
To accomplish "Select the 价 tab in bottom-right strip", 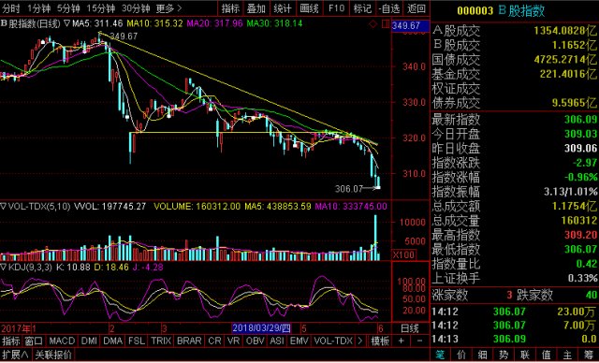I will [461, 355].
